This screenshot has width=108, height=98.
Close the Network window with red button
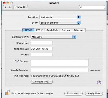tap(4, 3)
